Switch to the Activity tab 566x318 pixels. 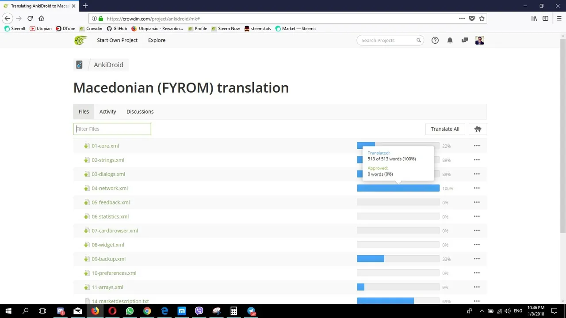point(107,112)
